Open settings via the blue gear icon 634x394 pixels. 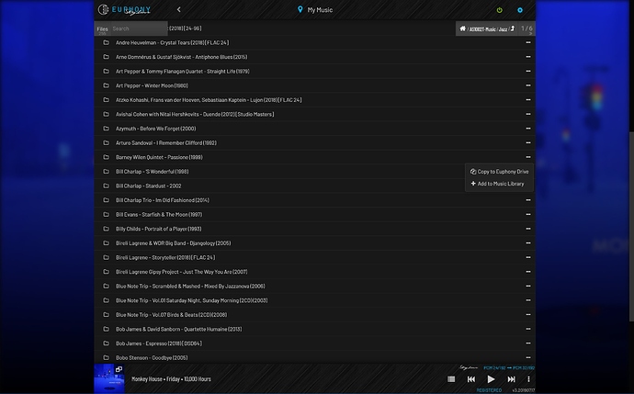click(520, 10)
